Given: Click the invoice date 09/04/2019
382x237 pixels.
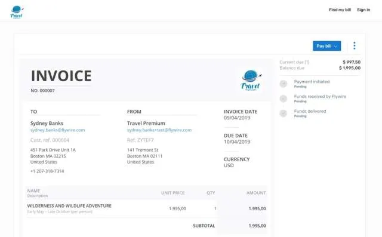Looking at the screenshot, I should (237, 118).
